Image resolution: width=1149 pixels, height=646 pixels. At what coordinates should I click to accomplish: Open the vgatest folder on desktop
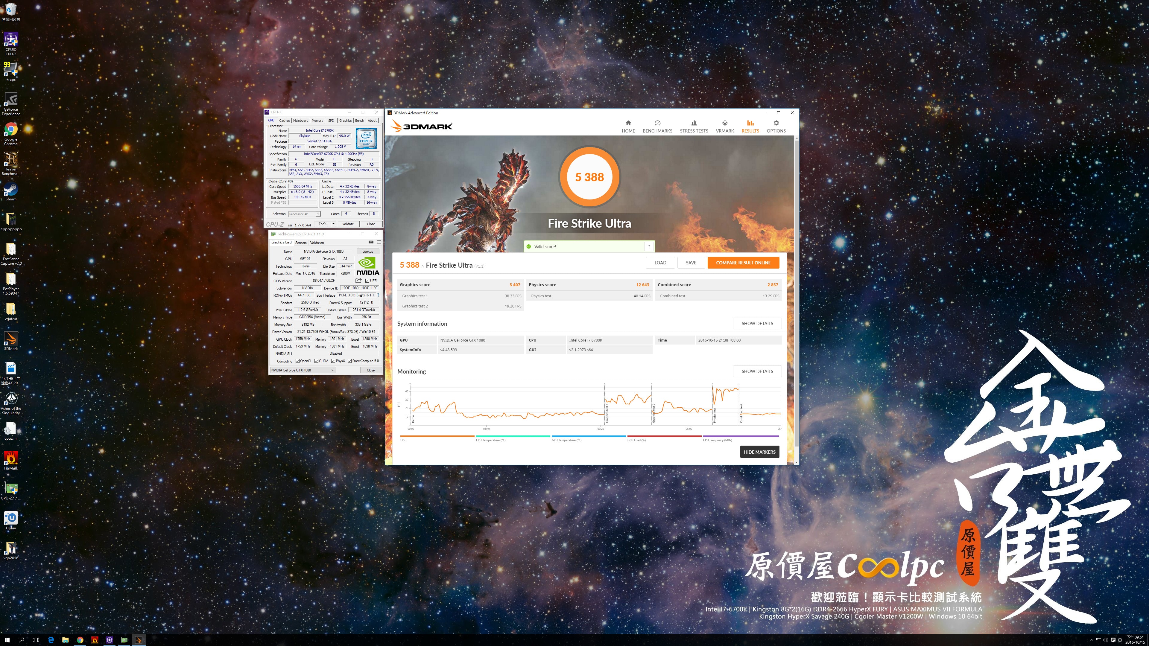point(11,311)
